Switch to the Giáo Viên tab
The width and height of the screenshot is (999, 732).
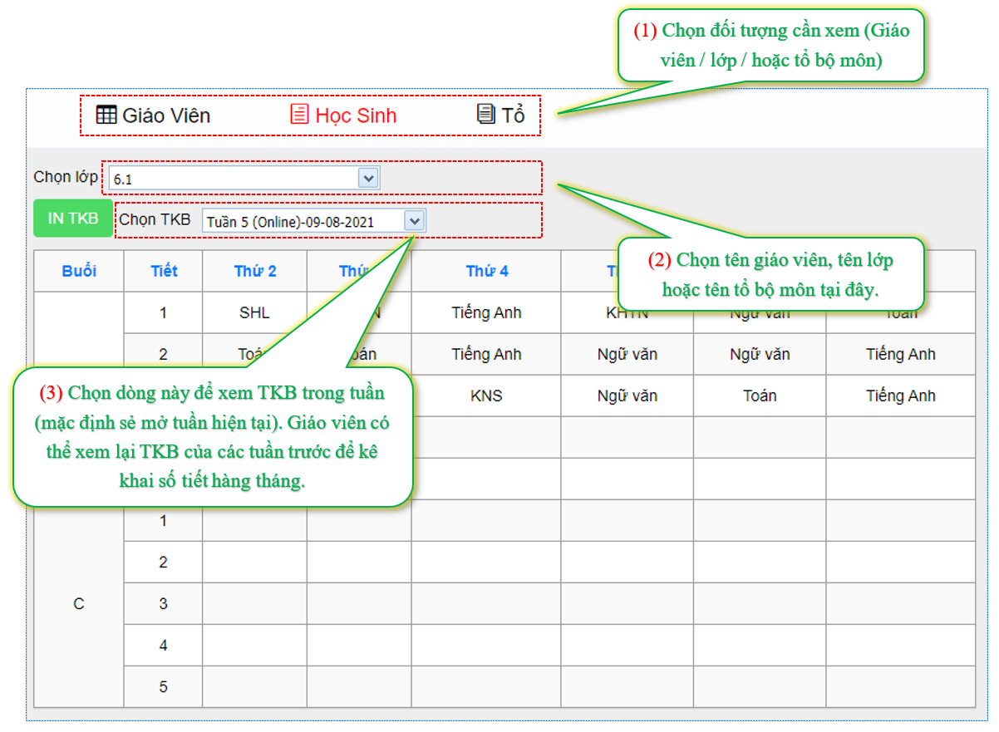tap(153, 115)
